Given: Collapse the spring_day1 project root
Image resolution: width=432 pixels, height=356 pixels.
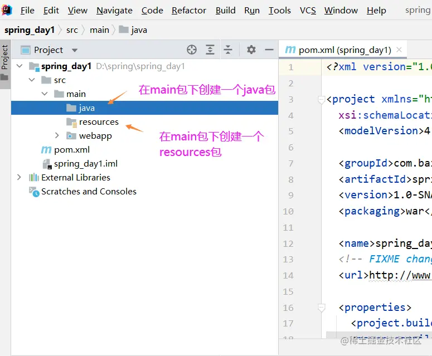Looking at the screenshot, I should point(20,66).
